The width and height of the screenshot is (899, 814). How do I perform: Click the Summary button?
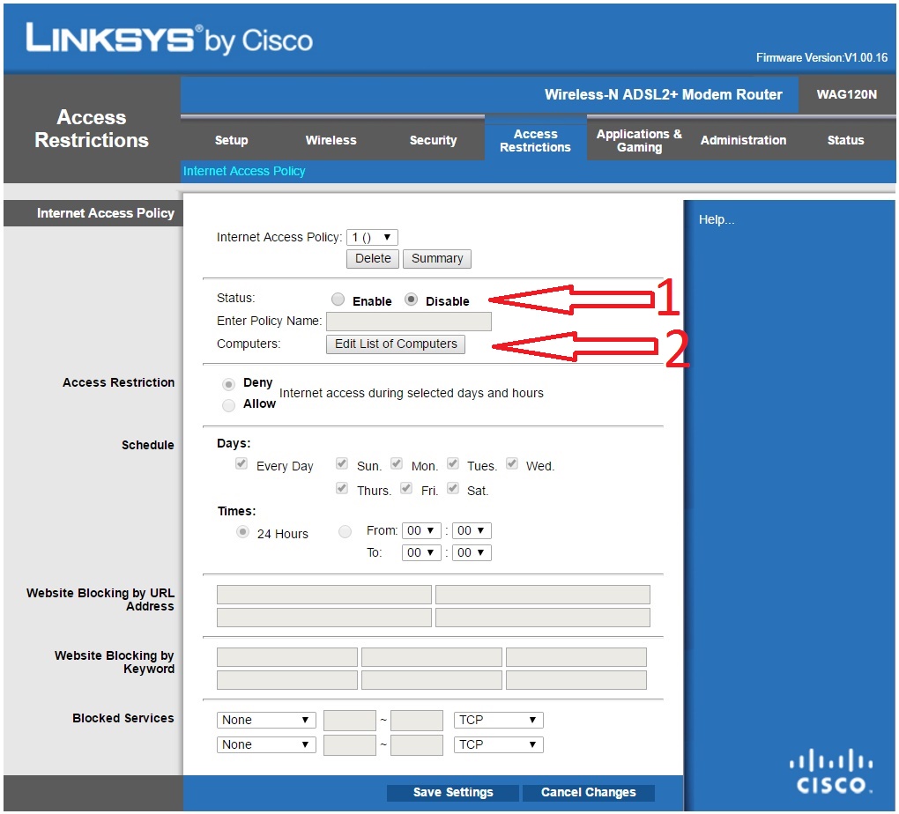[437, 258]
